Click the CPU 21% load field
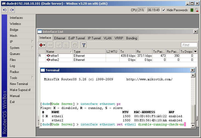Viewport: 201px width, 138px height. pos(142,10)
